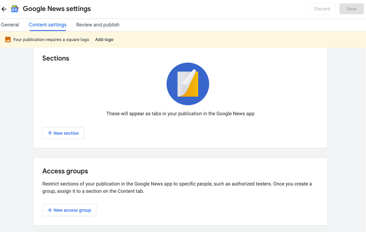Click the plus icon beside New access group
This screenshot has height=232, width=366.
pos(50,210)
